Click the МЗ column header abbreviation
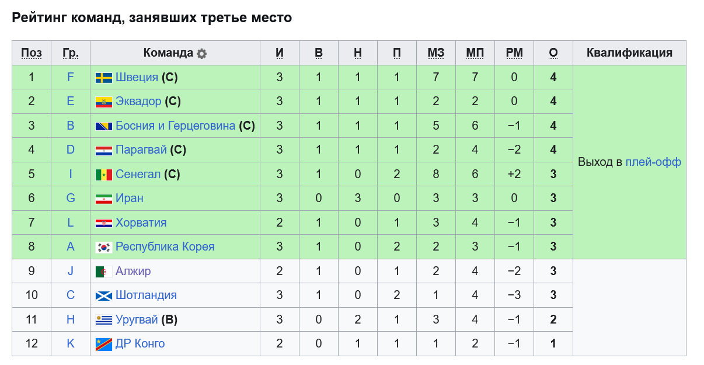 [x=436, y=53]
